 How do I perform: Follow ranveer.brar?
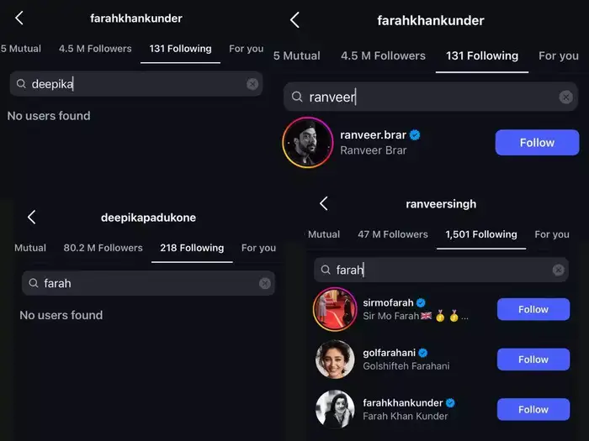(x=537, y=143)
